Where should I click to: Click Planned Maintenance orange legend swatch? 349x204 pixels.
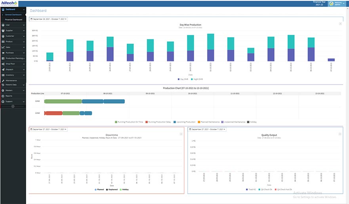tap(199, 122)
